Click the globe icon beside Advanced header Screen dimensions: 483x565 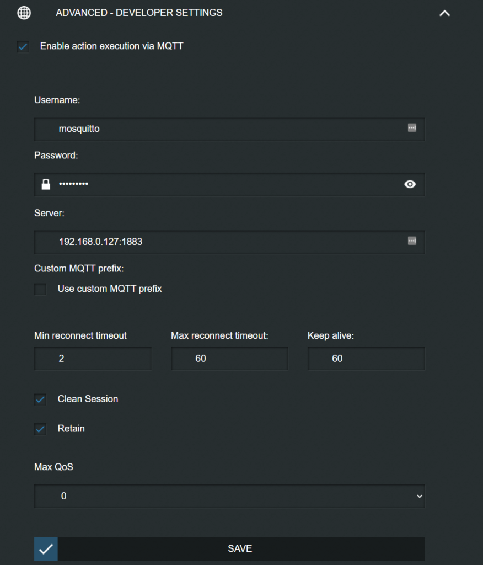point(24,13)
